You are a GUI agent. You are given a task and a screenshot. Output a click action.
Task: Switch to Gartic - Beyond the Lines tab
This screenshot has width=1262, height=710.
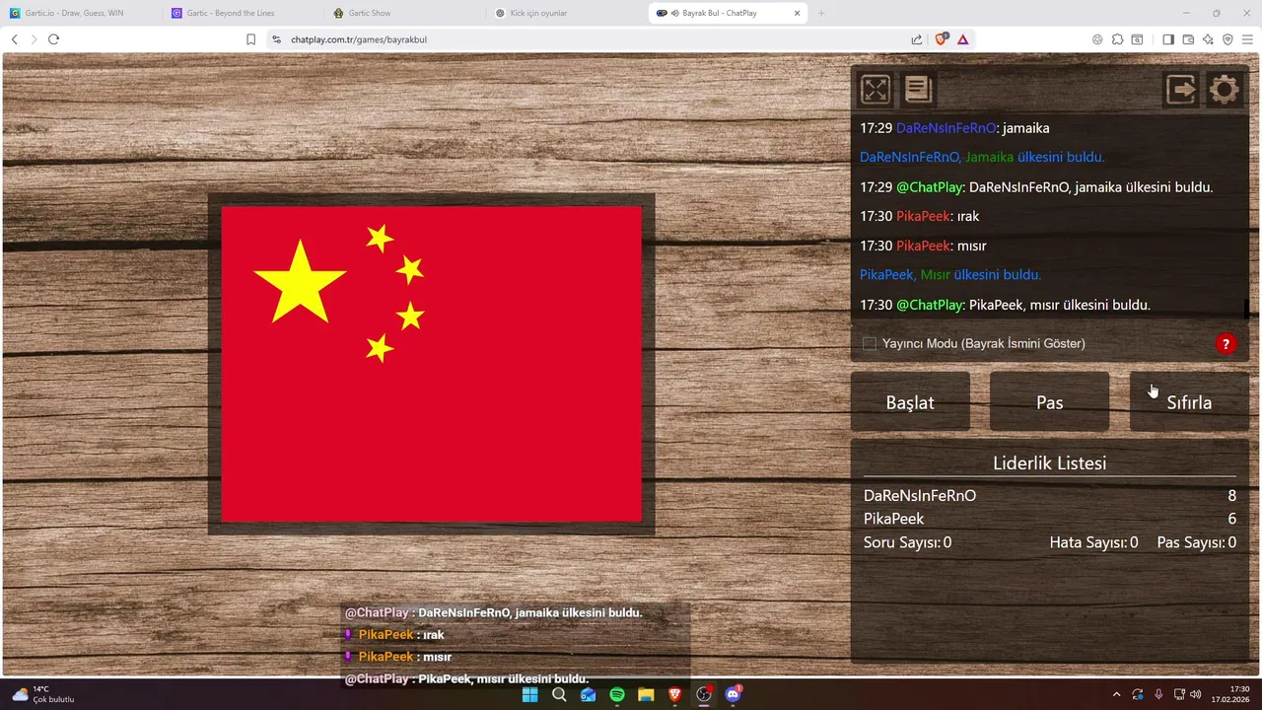242,13
